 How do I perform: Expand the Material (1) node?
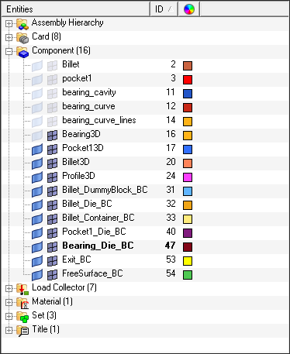point(9,303)
